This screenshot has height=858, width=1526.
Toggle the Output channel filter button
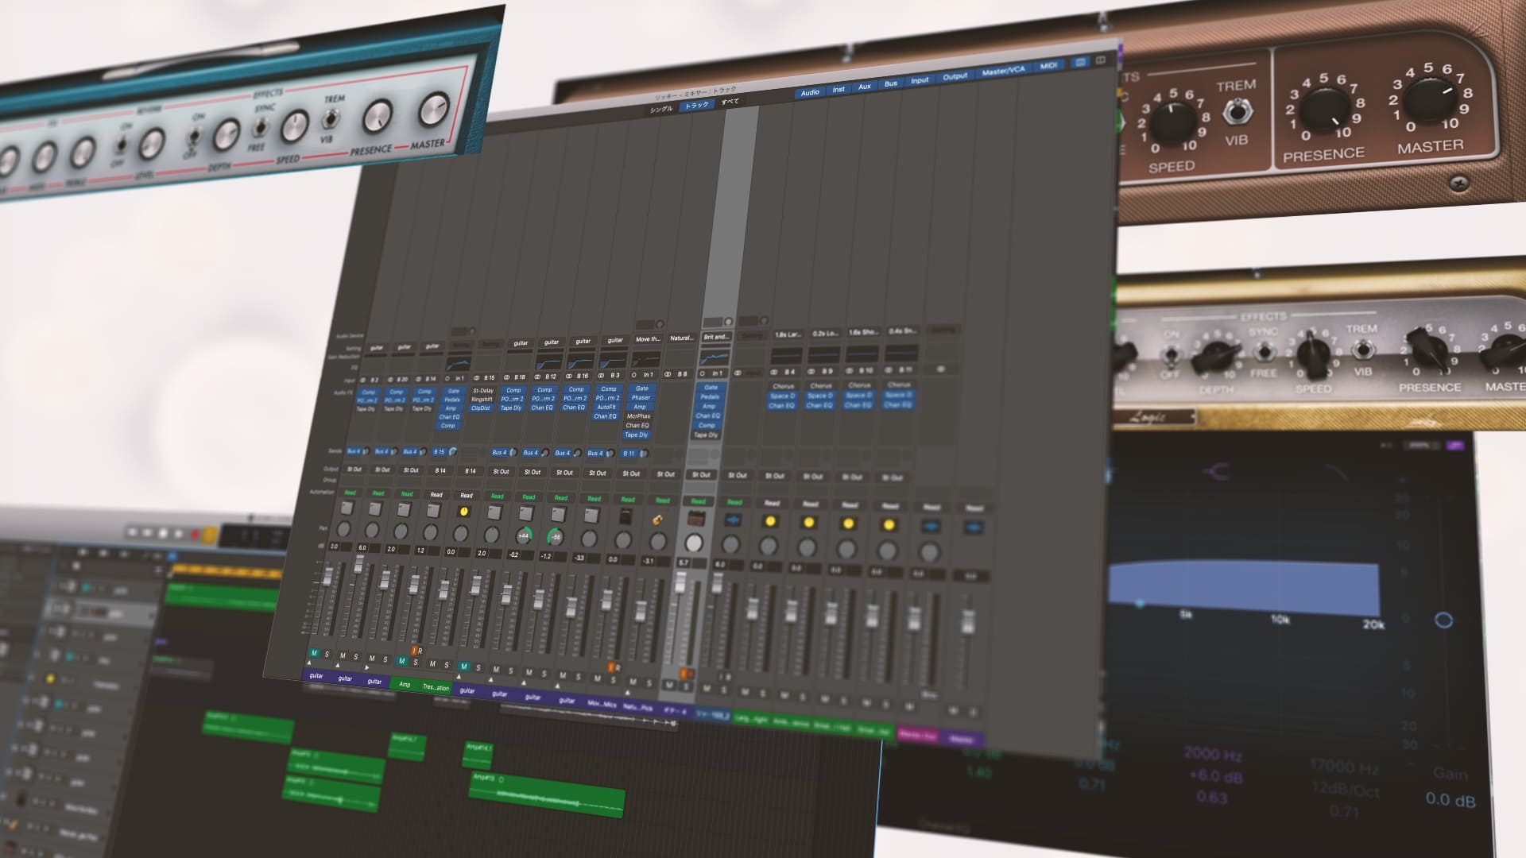[x=955, y=76]
